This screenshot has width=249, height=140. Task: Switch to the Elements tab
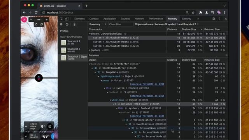pyautogui.click(x=79, y=19)
